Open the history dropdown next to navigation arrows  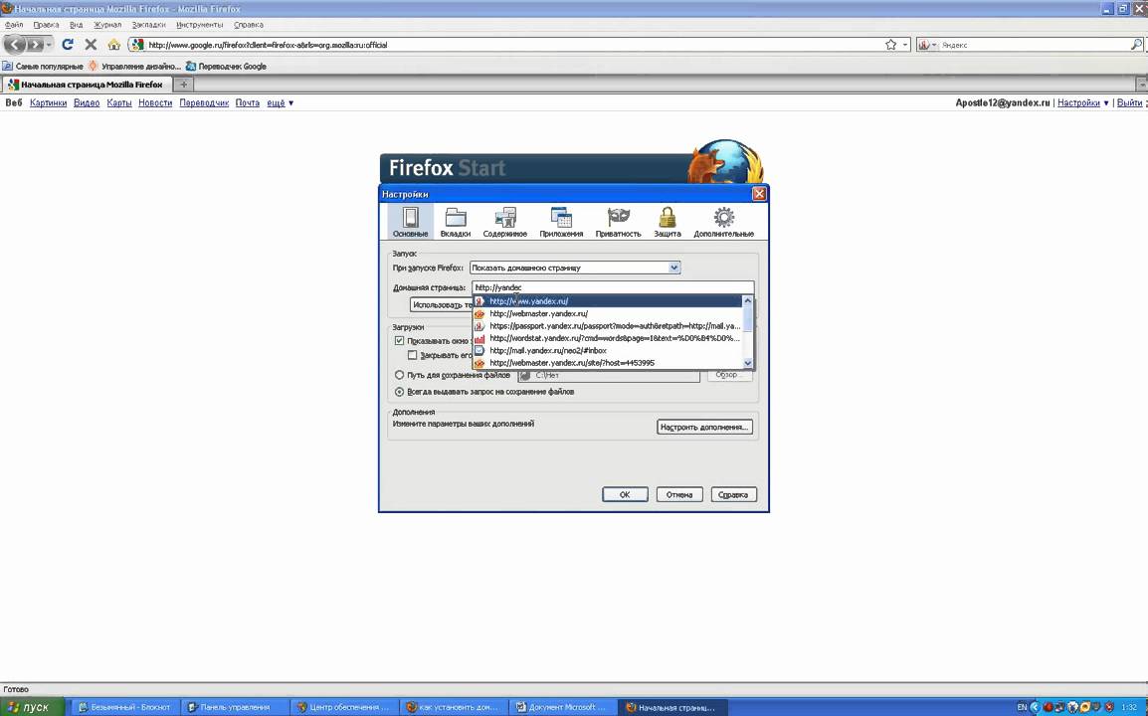(x=50, y=45)
